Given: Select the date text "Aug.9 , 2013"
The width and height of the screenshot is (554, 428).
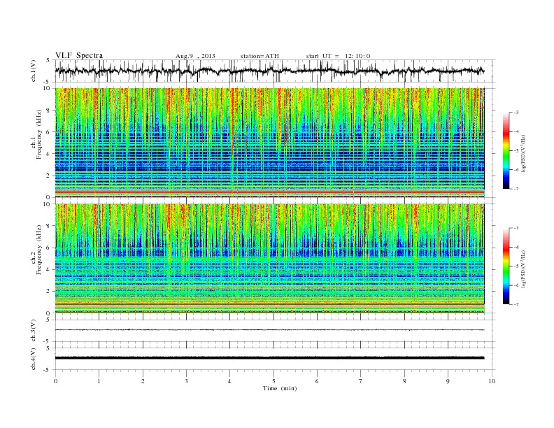Looking at the screenshot, I should [195, 56].
